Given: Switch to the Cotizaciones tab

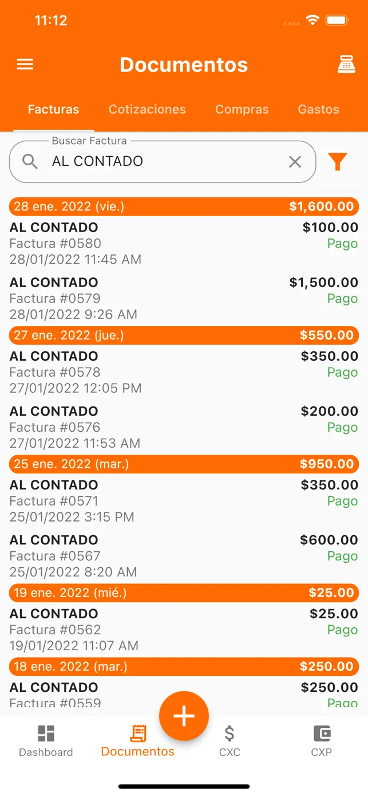Looking at the screenshot, I should 147,109.
